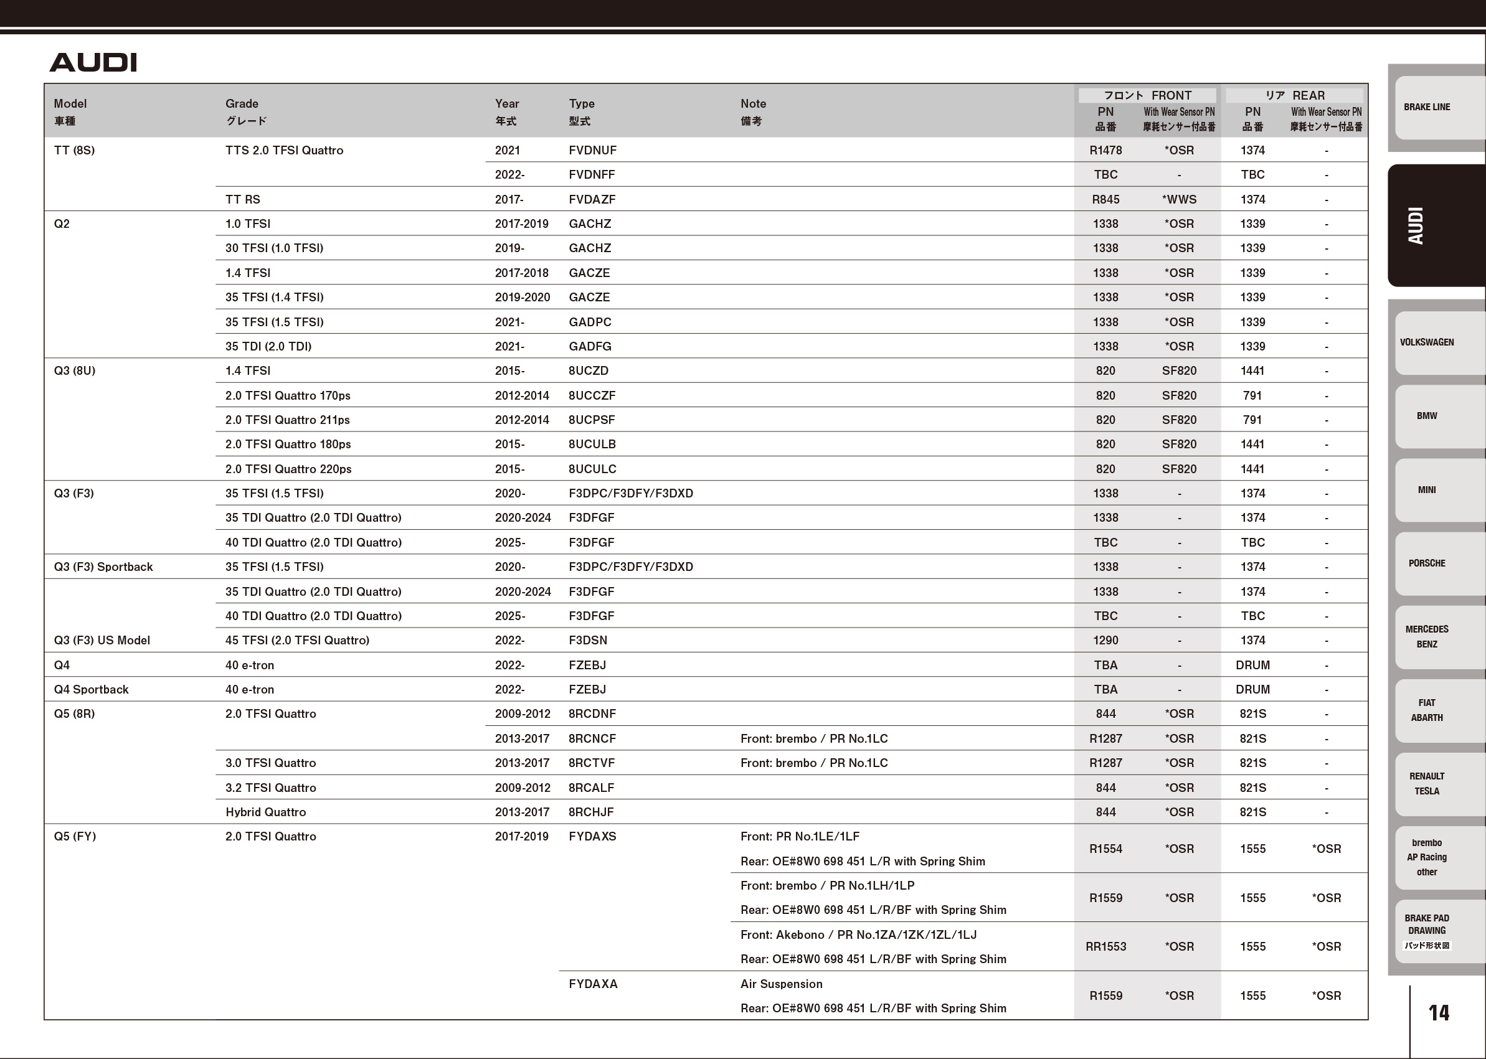
Task: Select the Q5 (FY) model cell
Action: 74,837
